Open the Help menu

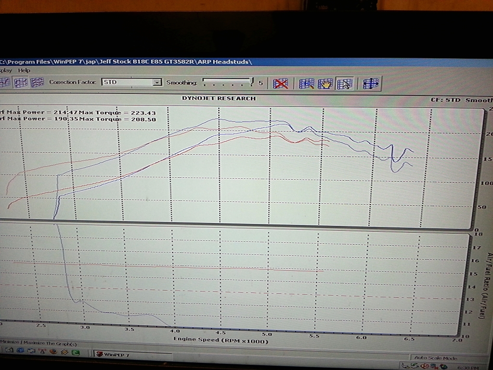(24, 70)
